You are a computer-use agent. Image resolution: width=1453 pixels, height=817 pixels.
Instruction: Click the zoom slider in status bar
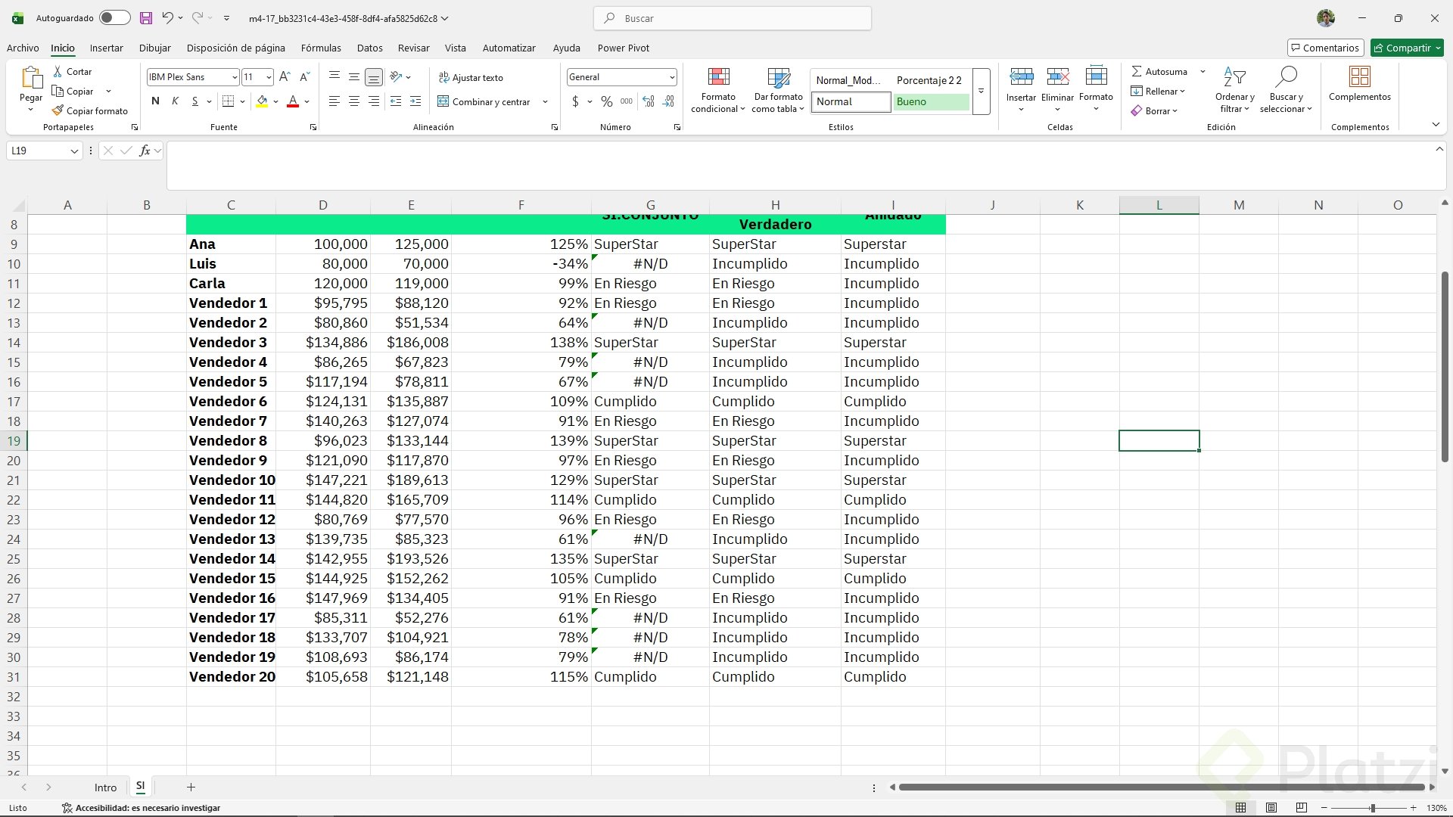click(x=1371, y=808)
